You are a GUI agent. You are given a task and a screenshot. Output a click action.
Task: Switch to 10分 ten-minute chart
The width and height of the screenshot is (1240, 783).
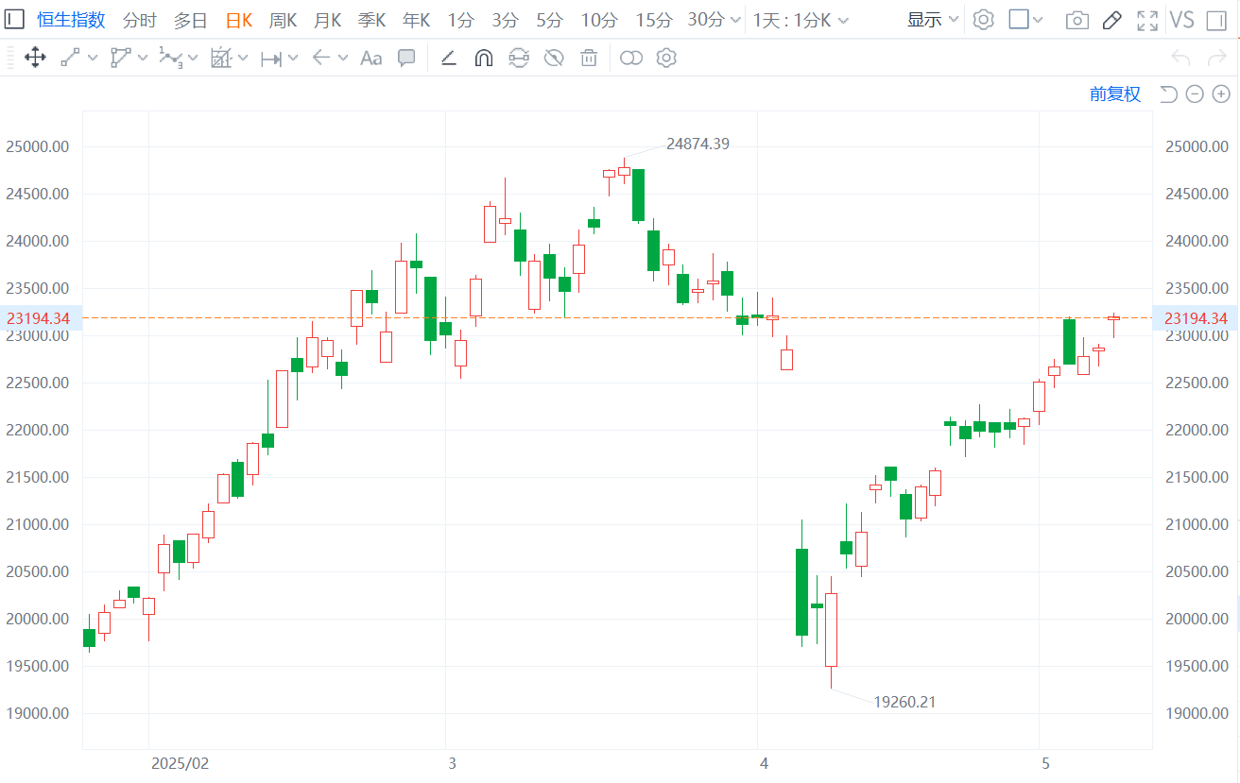click(599, 20)
